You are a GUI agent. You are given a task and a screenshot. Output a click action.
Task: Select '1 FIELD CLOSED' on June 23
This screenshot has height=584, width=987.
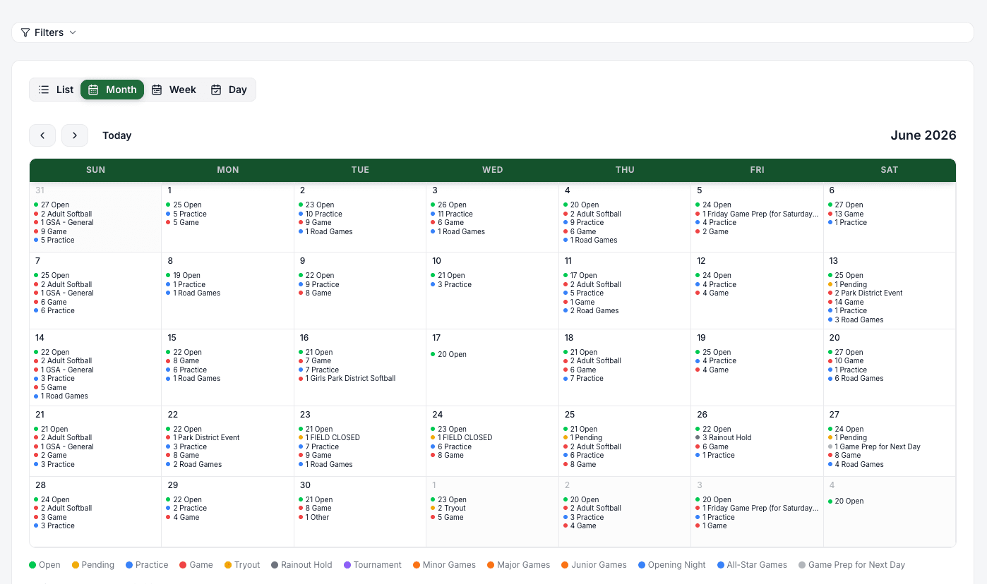[329, 438]
